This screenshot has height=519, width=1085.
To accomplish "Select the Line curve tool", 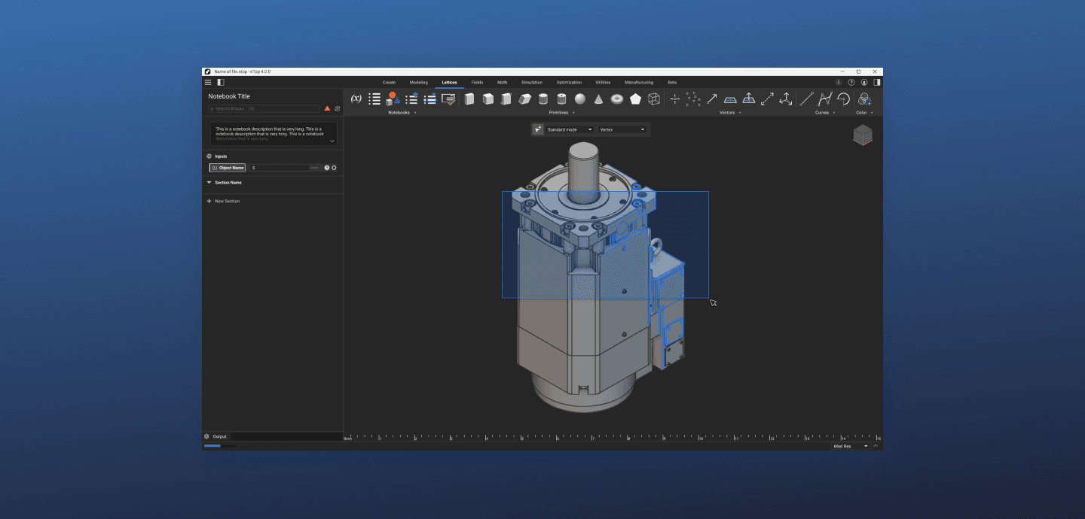I will click(x=806, y=99).
